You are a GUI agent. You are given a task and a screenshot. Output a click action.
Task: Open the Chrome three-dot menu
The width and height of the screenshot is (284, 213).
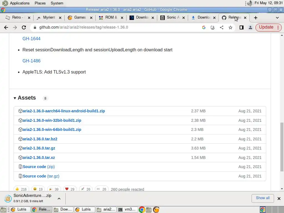[278, 27]
